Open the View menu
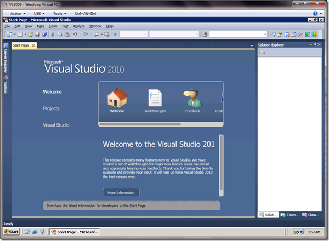329x241 pixels. point(29,26)
